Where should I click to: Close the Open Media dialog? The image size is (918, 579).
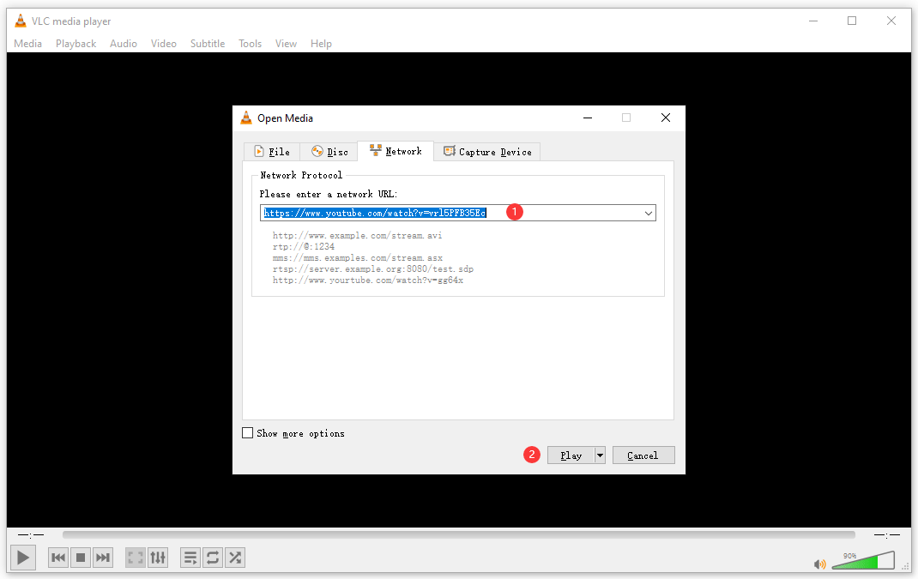pos(666,118)
